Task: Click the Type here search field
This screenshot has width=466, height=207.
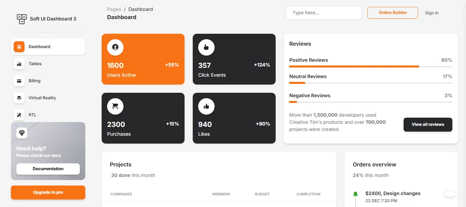Action: (323, 13)
